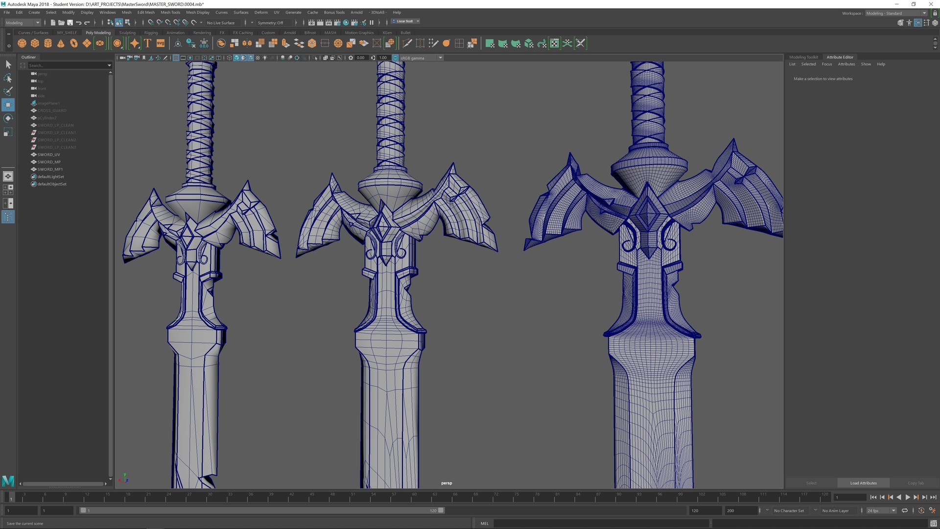Select SWORD_MP1 in the Outliner
The width and height of the screenshot is (940, 529).
click(x=50, y=169)
